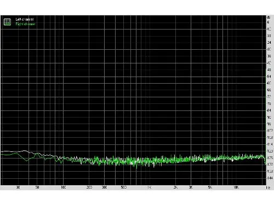
Task: Click the dB unit label at top right
Action: coord(269,17)
